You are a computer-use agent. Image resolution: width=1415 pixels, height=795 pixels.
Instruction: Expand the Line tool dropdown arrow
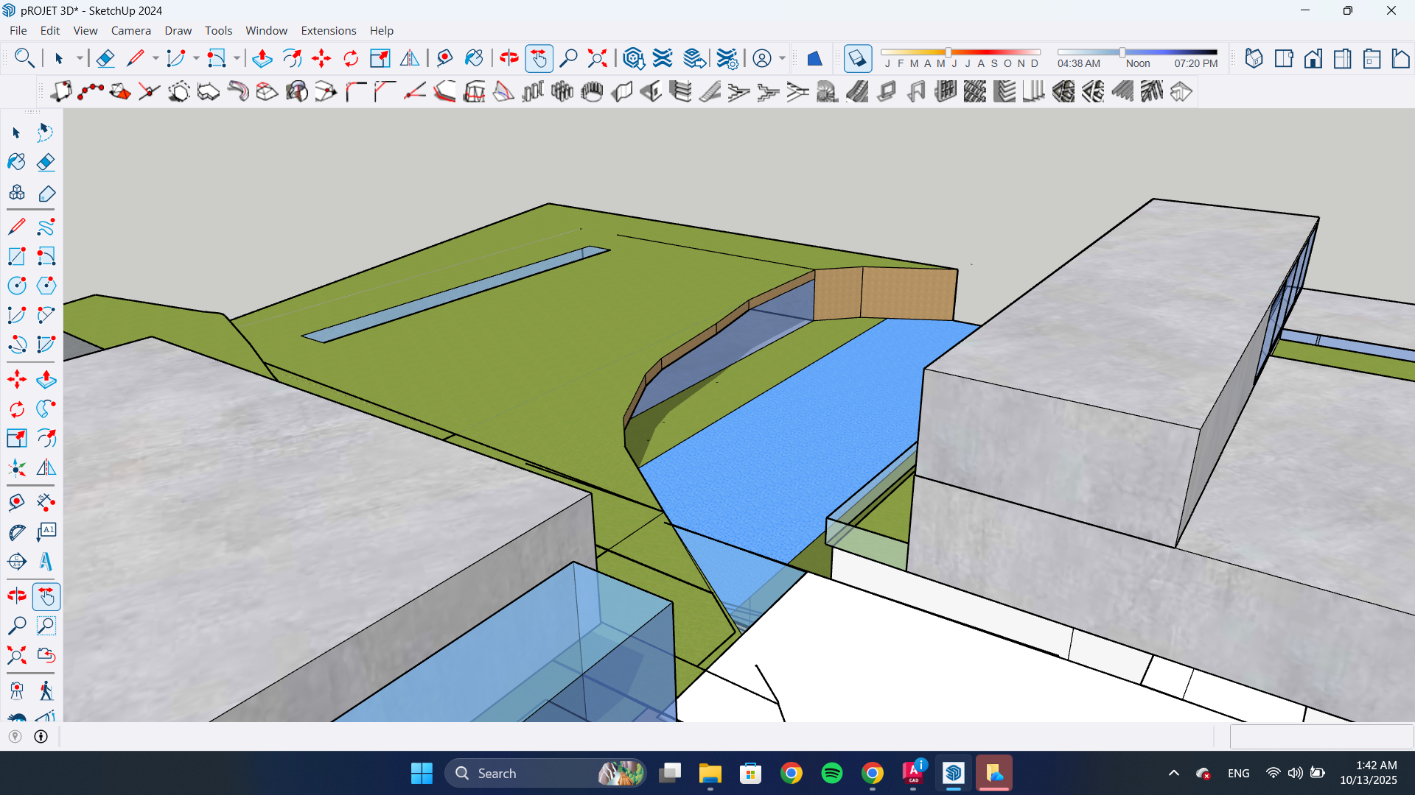[x=156, y=58]
